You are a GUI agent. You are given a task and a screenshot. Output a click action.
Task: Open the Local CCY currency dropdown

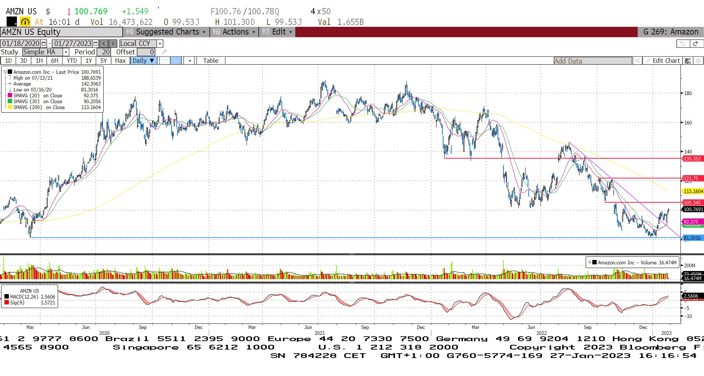pyautogui.click(x=160, y=44)
